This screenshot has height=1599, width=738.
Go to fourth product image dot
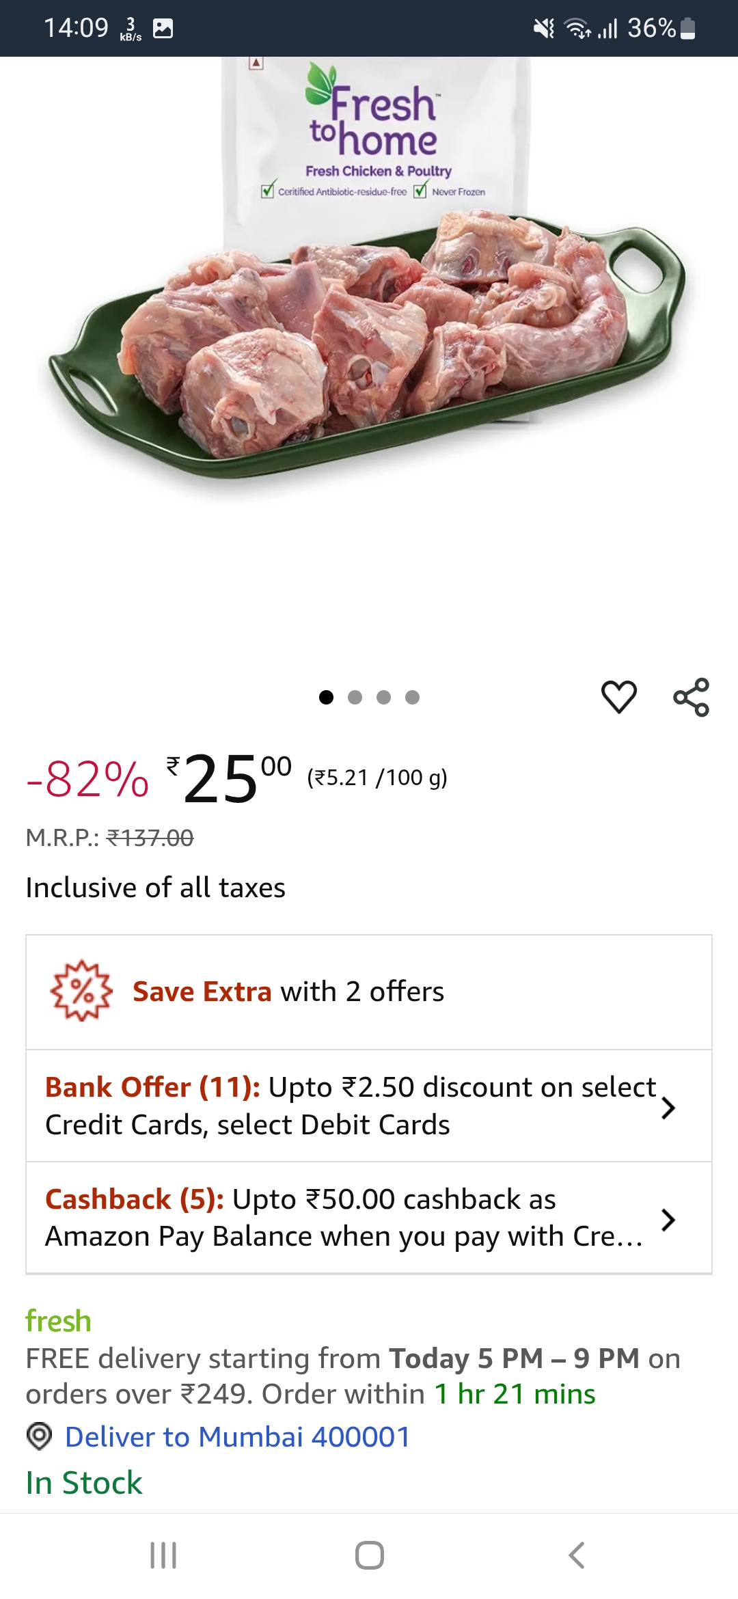click(412, 697)
